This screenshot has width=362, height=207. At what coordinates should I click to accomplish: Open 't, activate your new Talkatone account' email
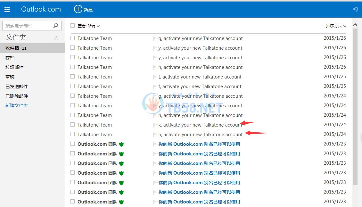[200, 77]
